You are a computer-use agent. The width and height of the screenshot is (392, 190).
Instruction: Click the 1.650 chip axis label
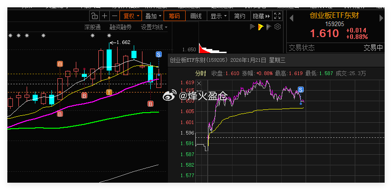point(189,49)
